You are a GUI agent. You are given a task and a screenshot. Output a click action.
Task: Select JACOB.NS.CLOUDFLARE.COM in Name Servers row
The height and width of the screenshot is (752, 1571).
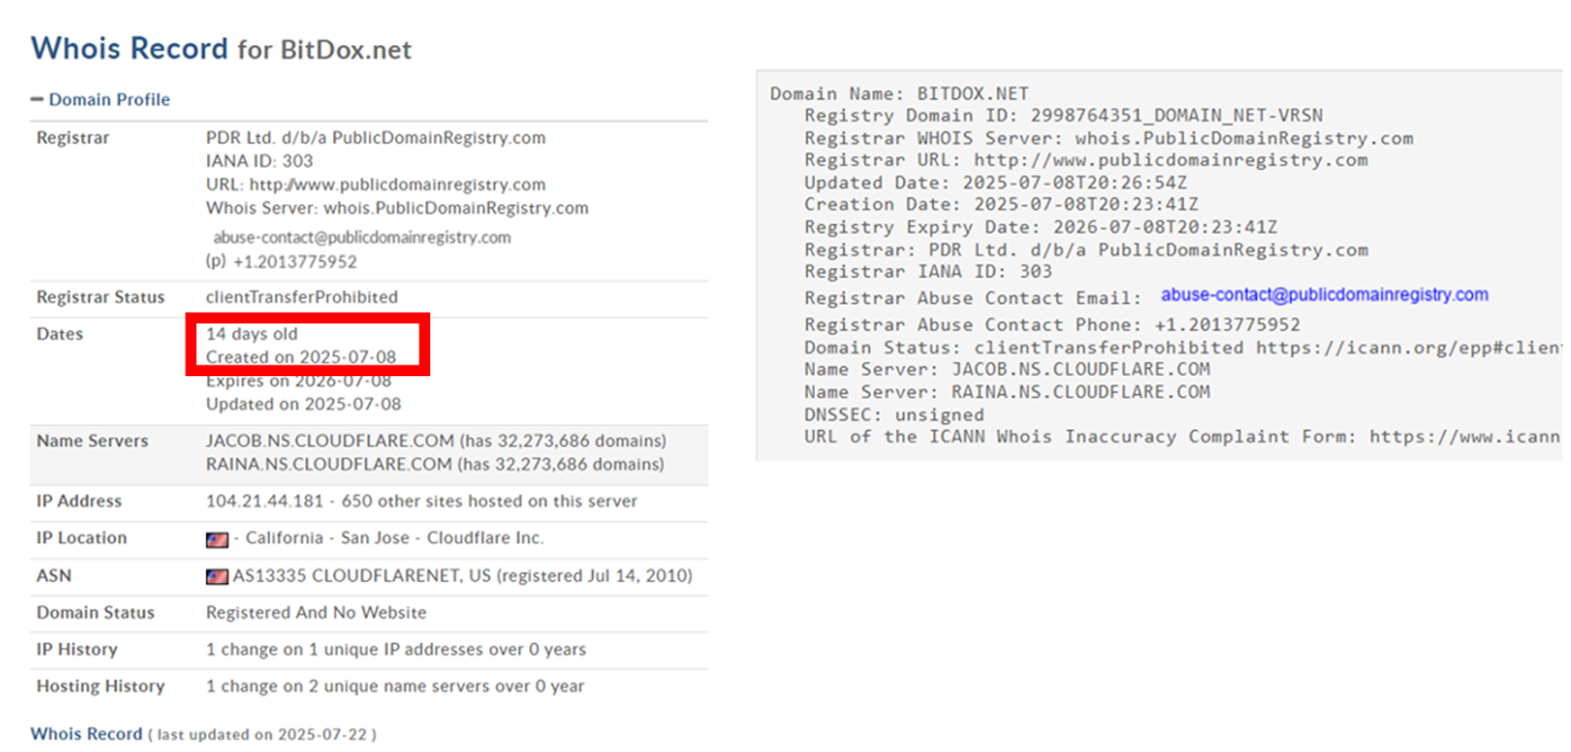point(330,441)
